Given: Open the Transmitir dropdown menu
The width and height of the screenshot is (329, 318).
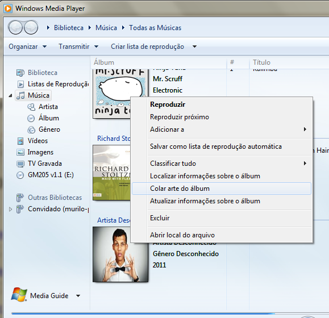Looking at the screenshot, I should 78,47.
